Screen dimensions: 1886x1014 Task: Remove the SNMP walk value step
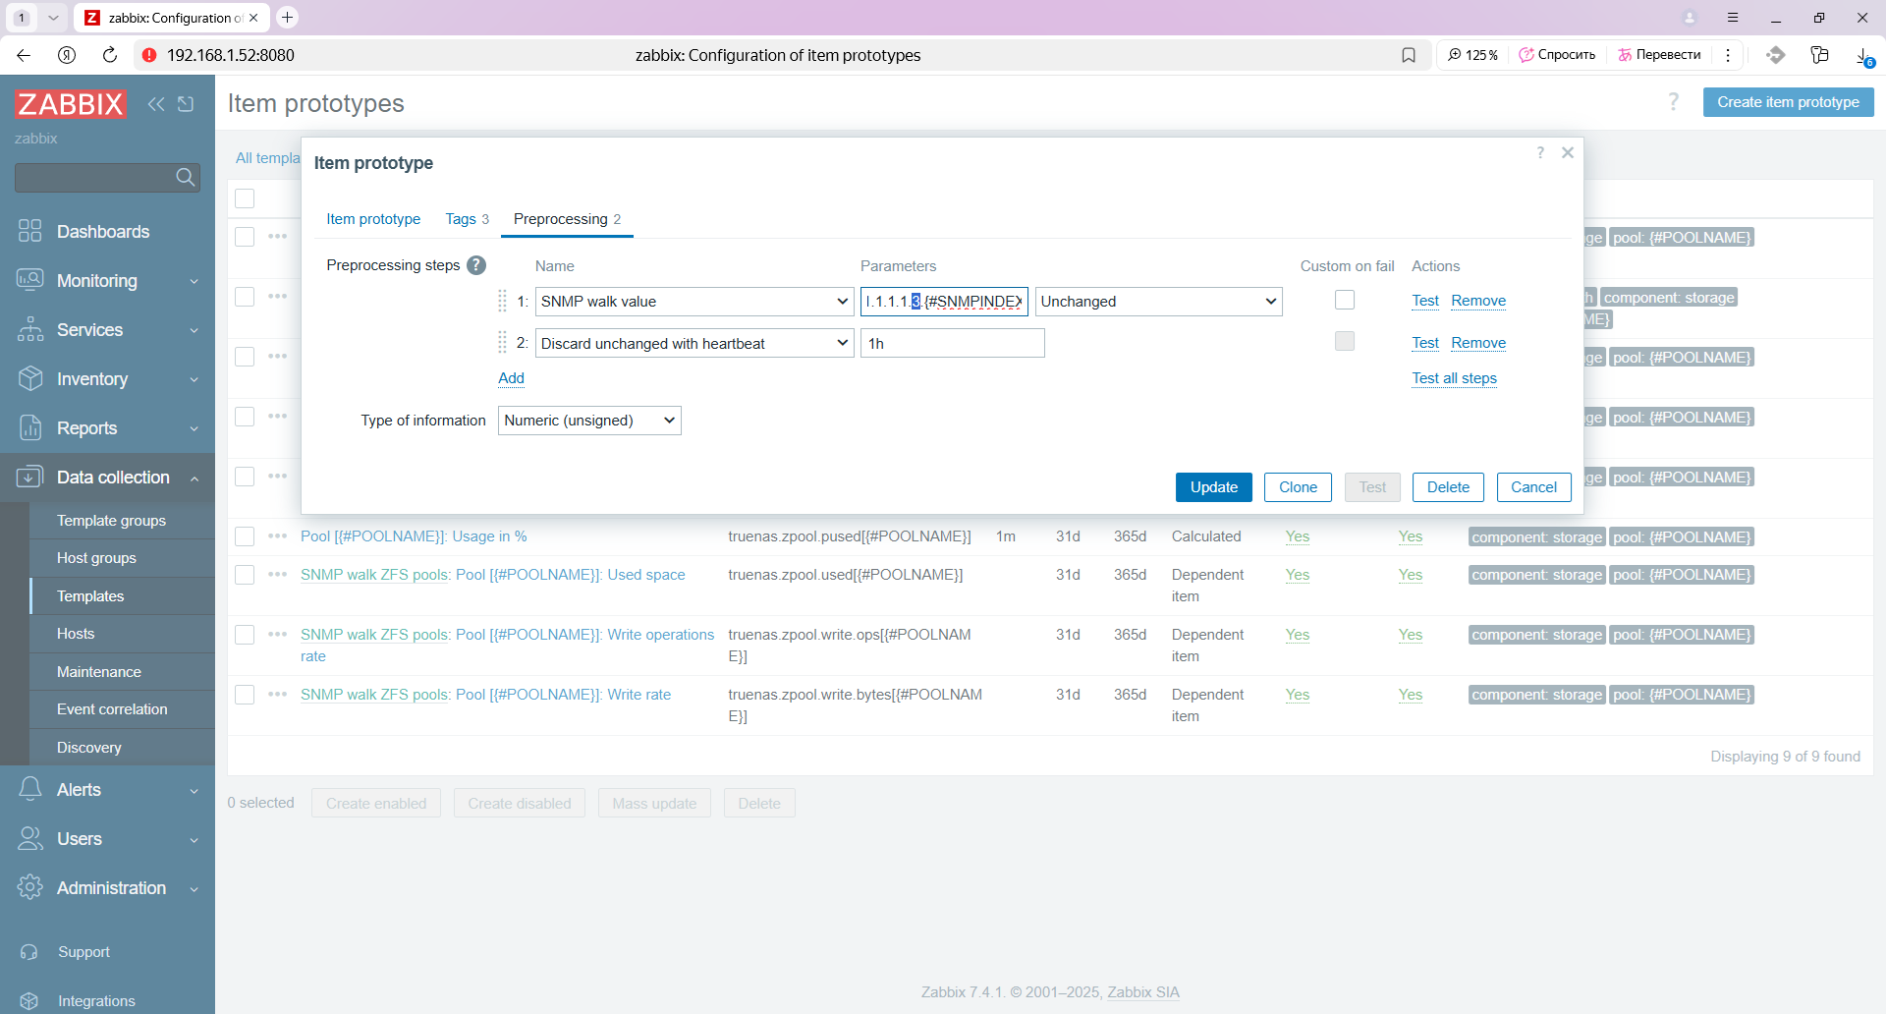pyautogui.click(x=1478, y=301)
